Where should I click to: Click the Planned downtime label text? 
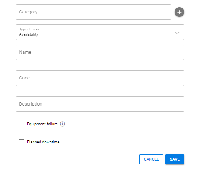[x=43, y=142]
